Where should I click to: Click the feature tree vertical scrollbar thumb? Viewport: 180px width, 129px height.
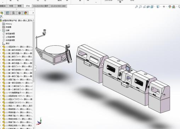tap(34, 52)
